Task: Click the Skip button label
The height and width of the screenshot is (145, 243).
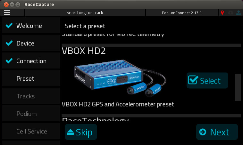Action: click(84, 133)
